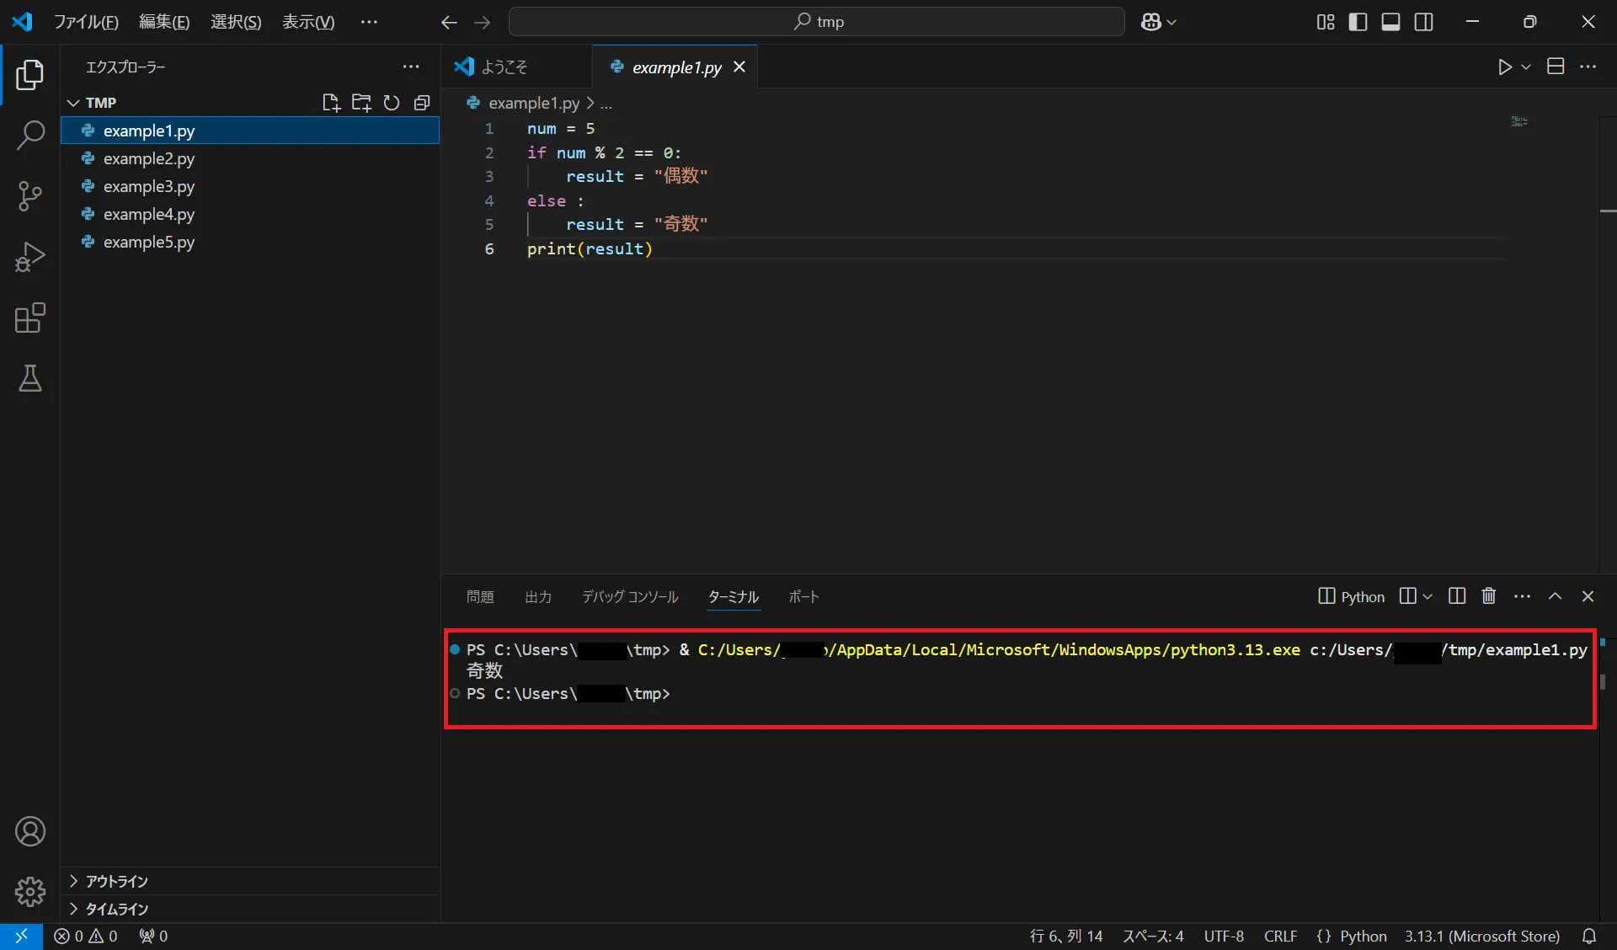Run the Python file with play button
The image size is (1617, 950).
point(1505,67)
